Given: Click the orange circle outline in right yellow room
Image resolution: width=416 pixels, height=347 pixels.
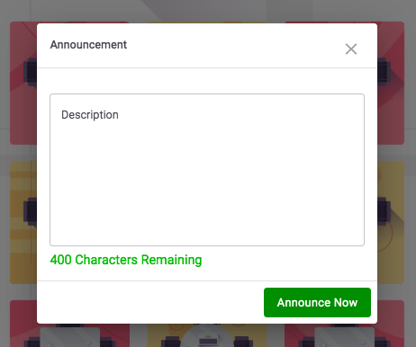Looking at the screenshot, I should pos(385,234).
